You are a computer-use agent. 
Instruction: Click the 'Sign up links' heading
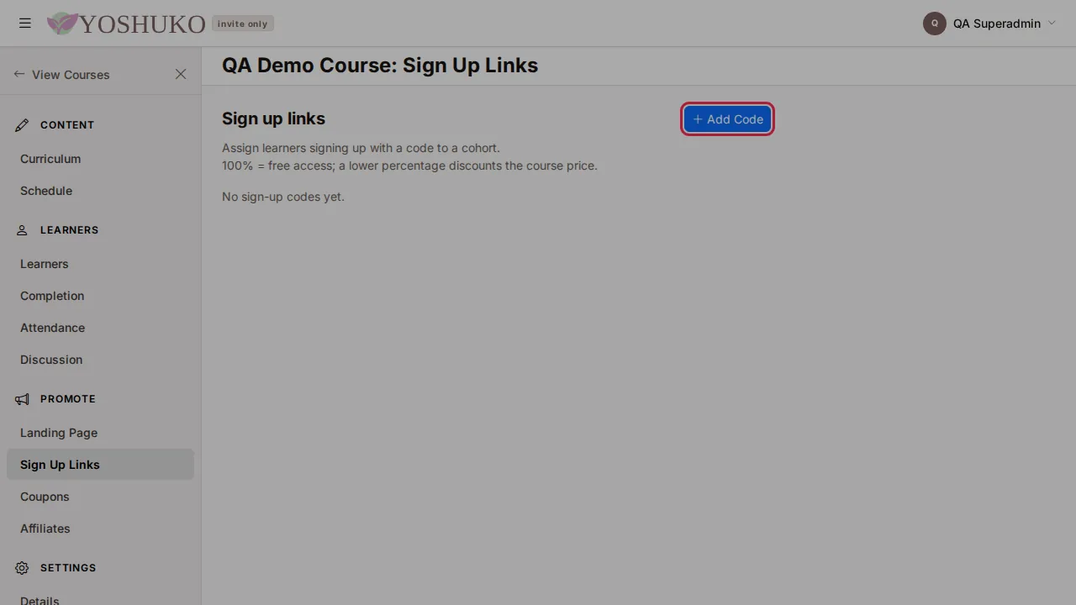coord(273,118)
